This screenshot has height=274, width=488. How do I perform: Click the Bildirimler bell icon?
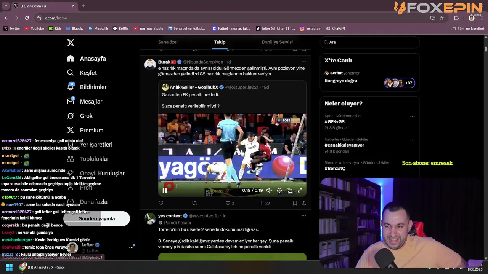click(x=71, y=87)
